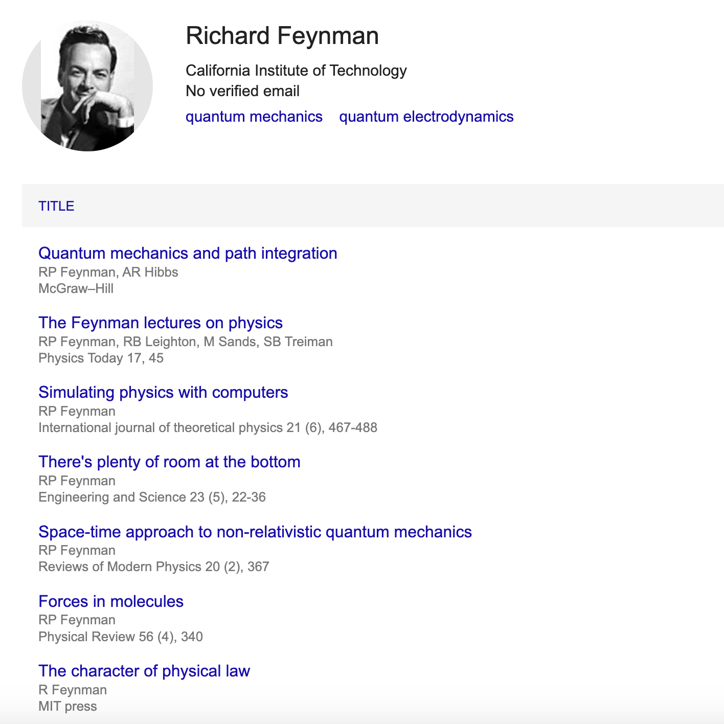The image size is (724, 724).
Task: Click Physical Review 56 (4), 340 citation
Action: click(121, 637)
